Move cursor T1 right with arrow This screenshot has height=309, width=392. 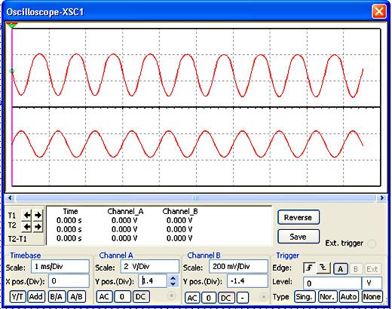38,215
